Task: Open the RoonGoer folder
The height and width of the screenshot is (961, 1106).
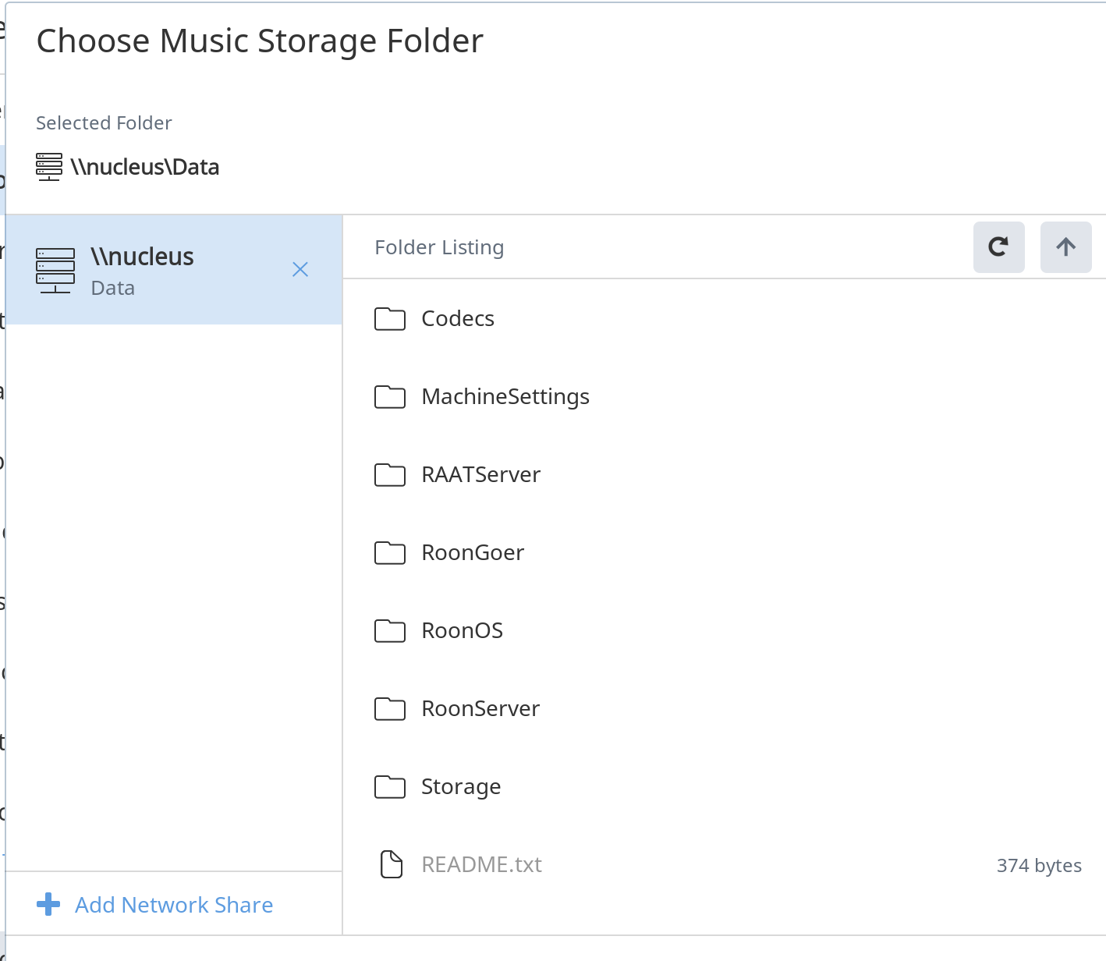Action: click(472, 553)
